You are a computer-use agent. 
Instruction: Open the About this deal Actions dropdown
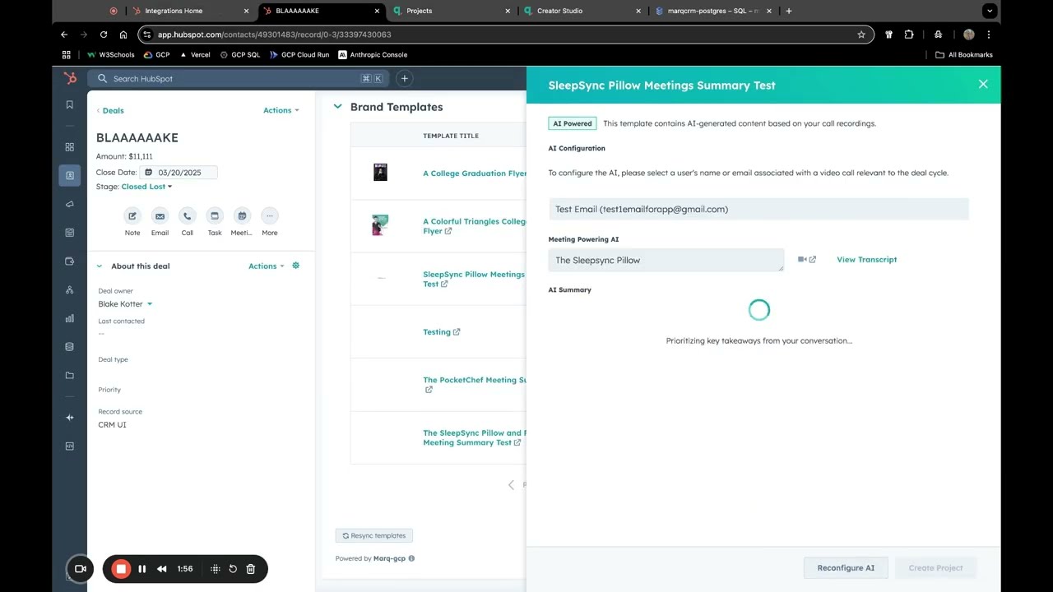267,266
